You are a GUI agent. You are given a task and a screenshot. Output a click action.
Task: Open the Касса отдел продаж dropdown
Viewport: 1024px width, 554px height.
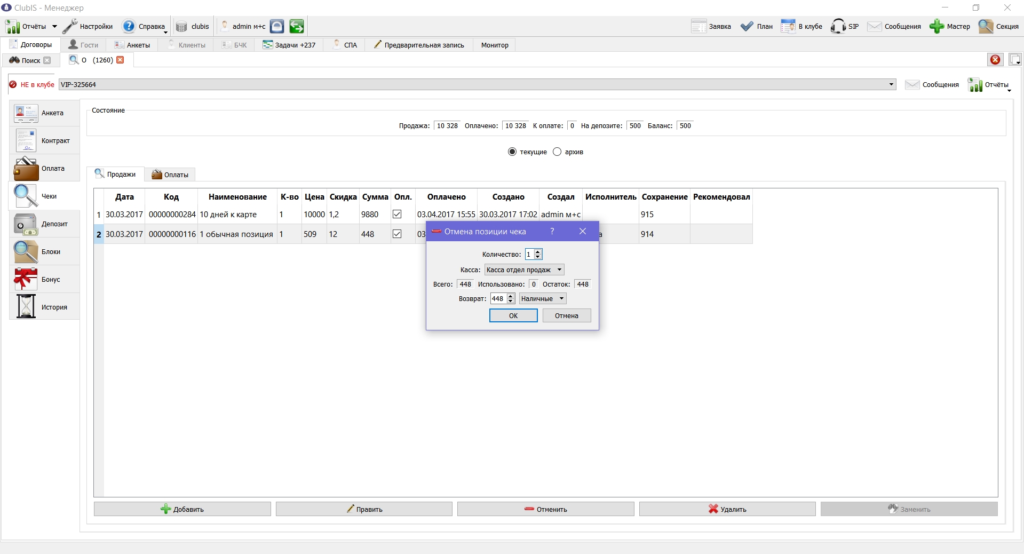pos(525,270)
